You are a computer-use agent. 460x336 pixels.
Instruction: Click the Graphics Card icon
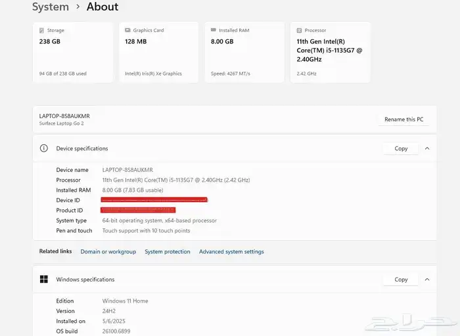tap(127, 30)
